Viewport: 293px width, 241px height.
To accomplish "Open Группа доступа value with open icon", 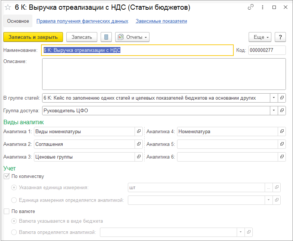I will coord(282,110).
